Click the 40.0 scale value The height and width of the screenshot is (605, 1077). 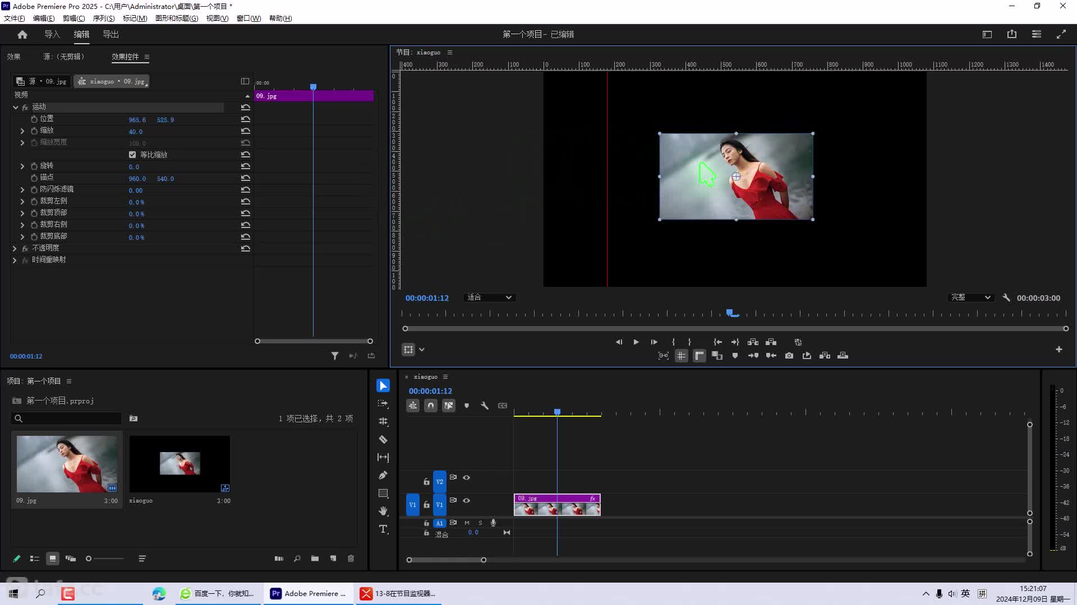point(136,132)
